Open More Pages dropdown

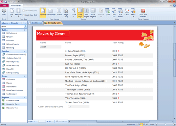click(93, 13)
